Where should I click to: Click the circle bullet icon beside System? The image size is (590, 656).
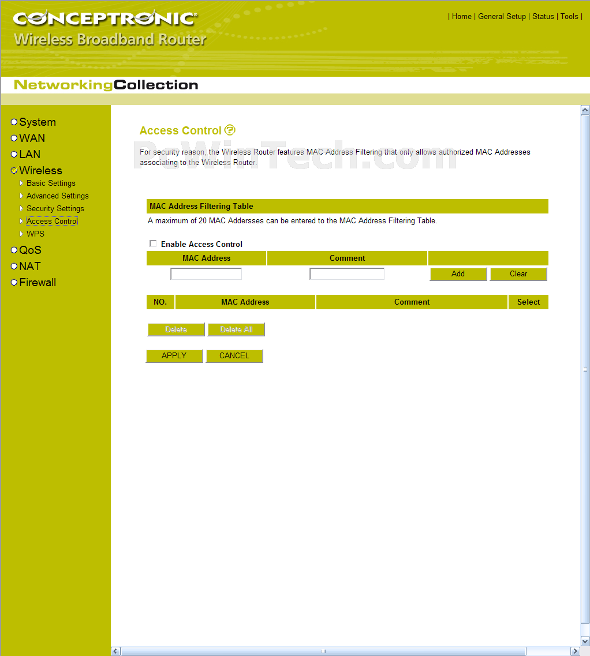click(x=14, y=122)
